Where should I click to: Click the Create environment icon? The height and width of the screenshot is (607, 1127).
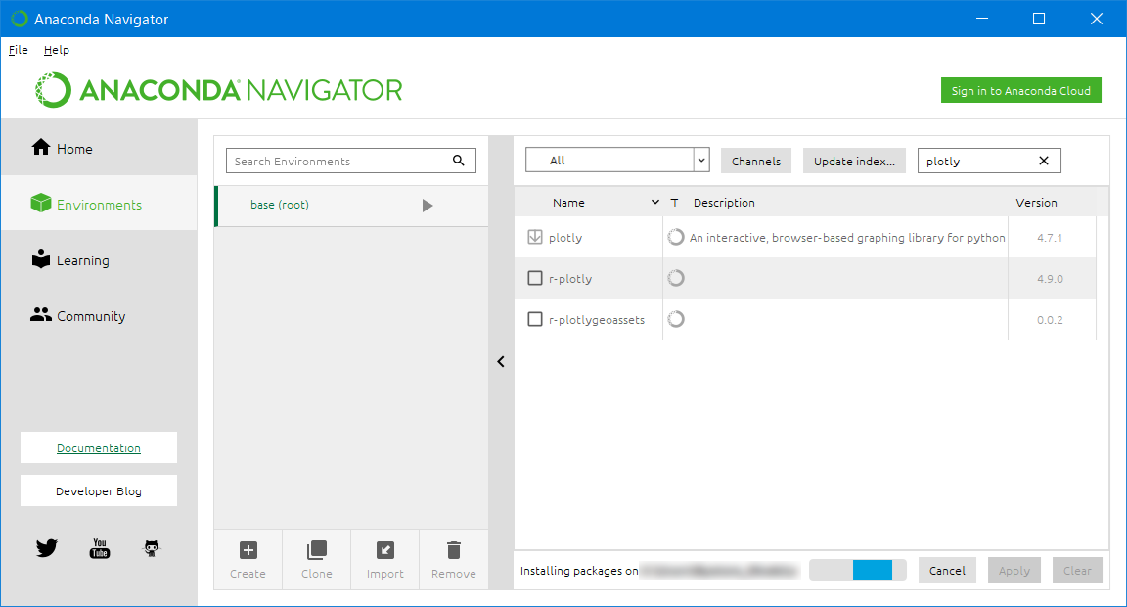pyautogui.click(x=248, y=550)
